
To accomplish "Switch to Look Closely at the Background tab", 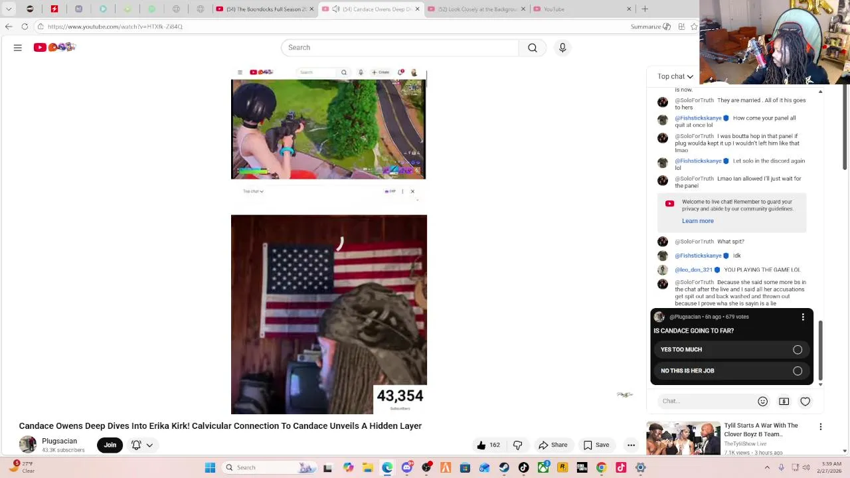I will click(477, 9).
